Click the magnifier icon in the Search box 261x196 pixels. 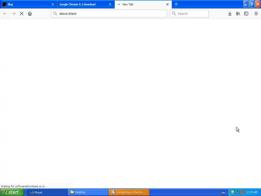click(174, 14)
